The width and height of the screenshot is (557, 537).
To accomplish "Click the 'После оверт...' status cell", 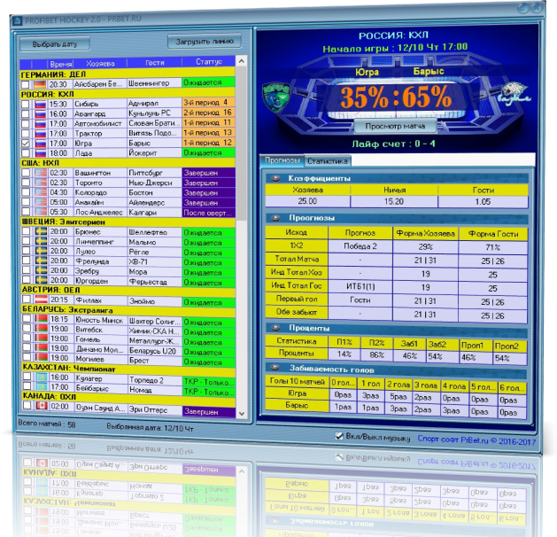I will click(208, 213).
